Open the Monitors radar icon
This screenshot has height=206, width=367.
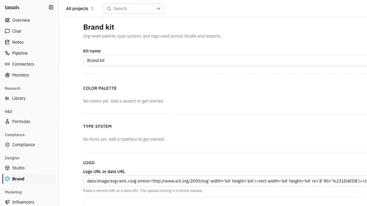(7, 75)
